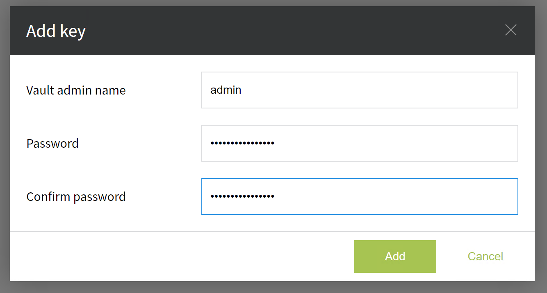Click the "Vault admin name" label
547x293 pixels.
click(76, 90)
